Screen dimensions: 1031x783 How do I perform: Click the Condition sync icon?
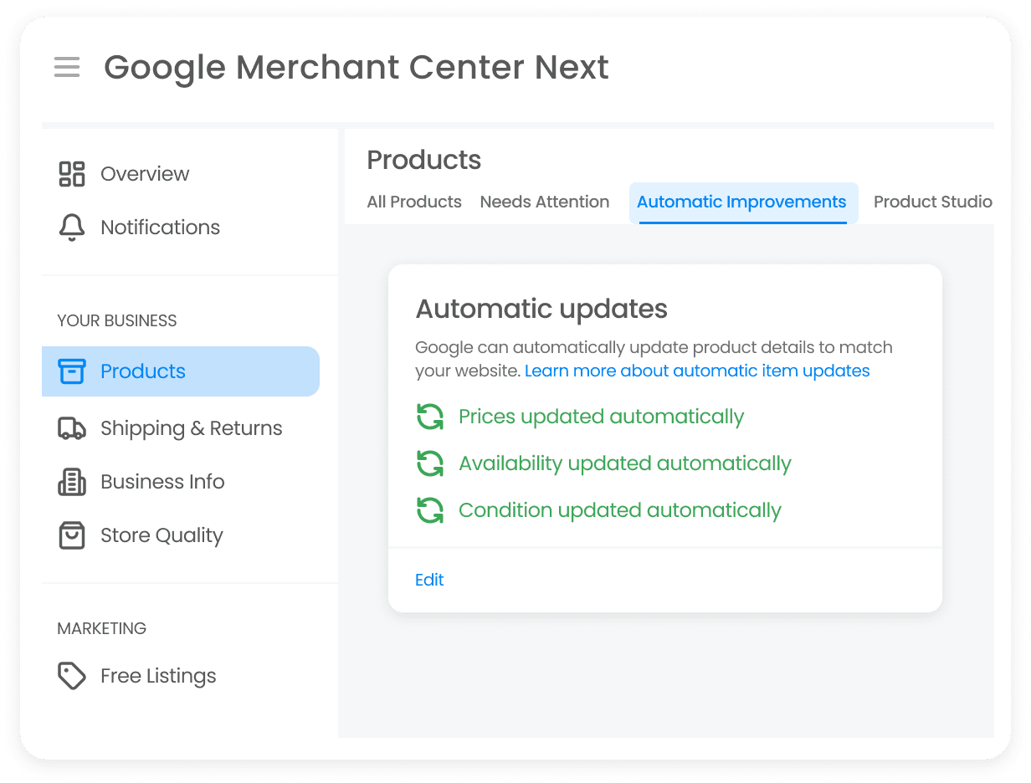pyautogui.click(x=430, y=510)
